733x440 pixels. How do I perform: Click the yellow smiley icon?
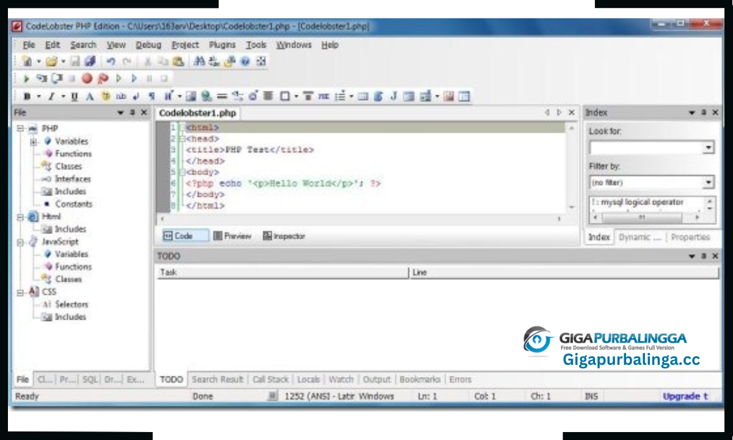[105, 96]
